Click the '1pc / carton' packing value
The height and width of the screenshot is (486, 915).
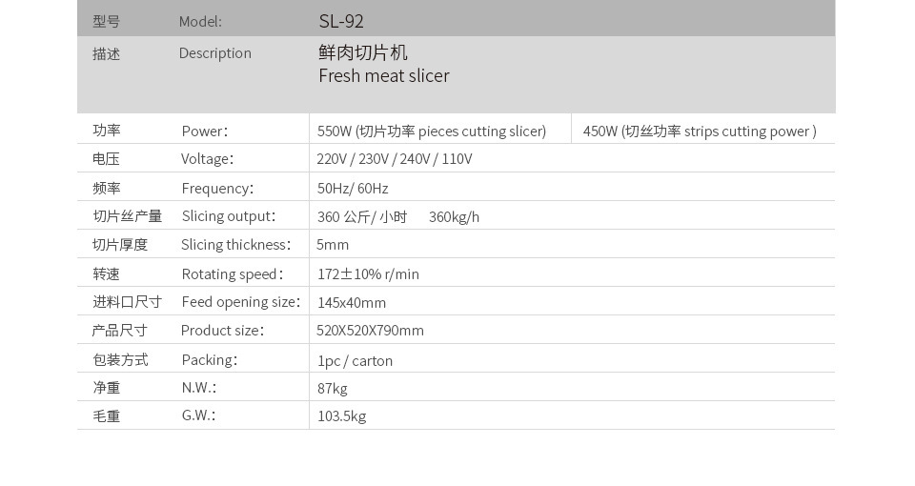coord(355,360)
